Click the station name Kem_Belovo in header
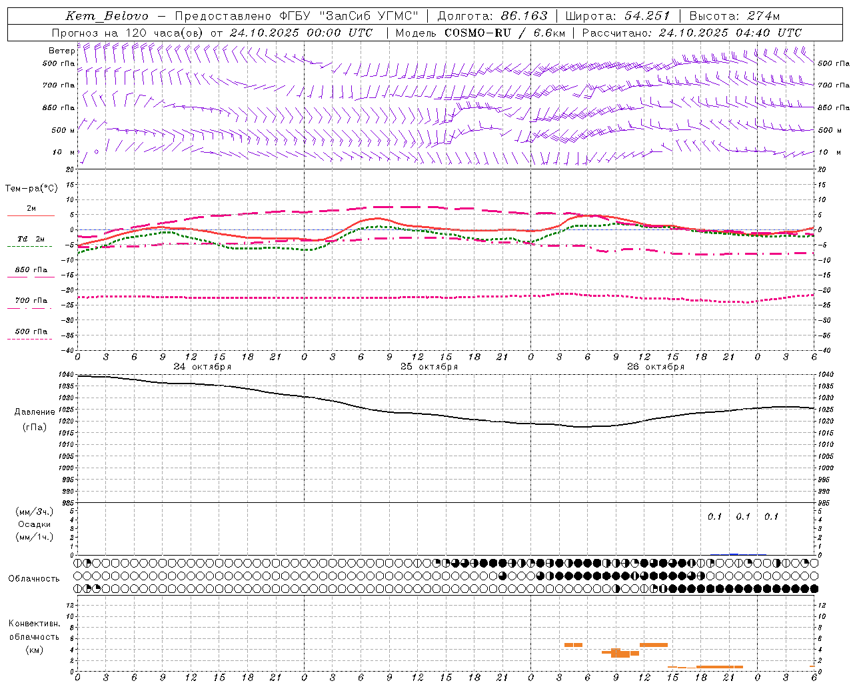Screen dimensions: 853x683 point(107,16)
